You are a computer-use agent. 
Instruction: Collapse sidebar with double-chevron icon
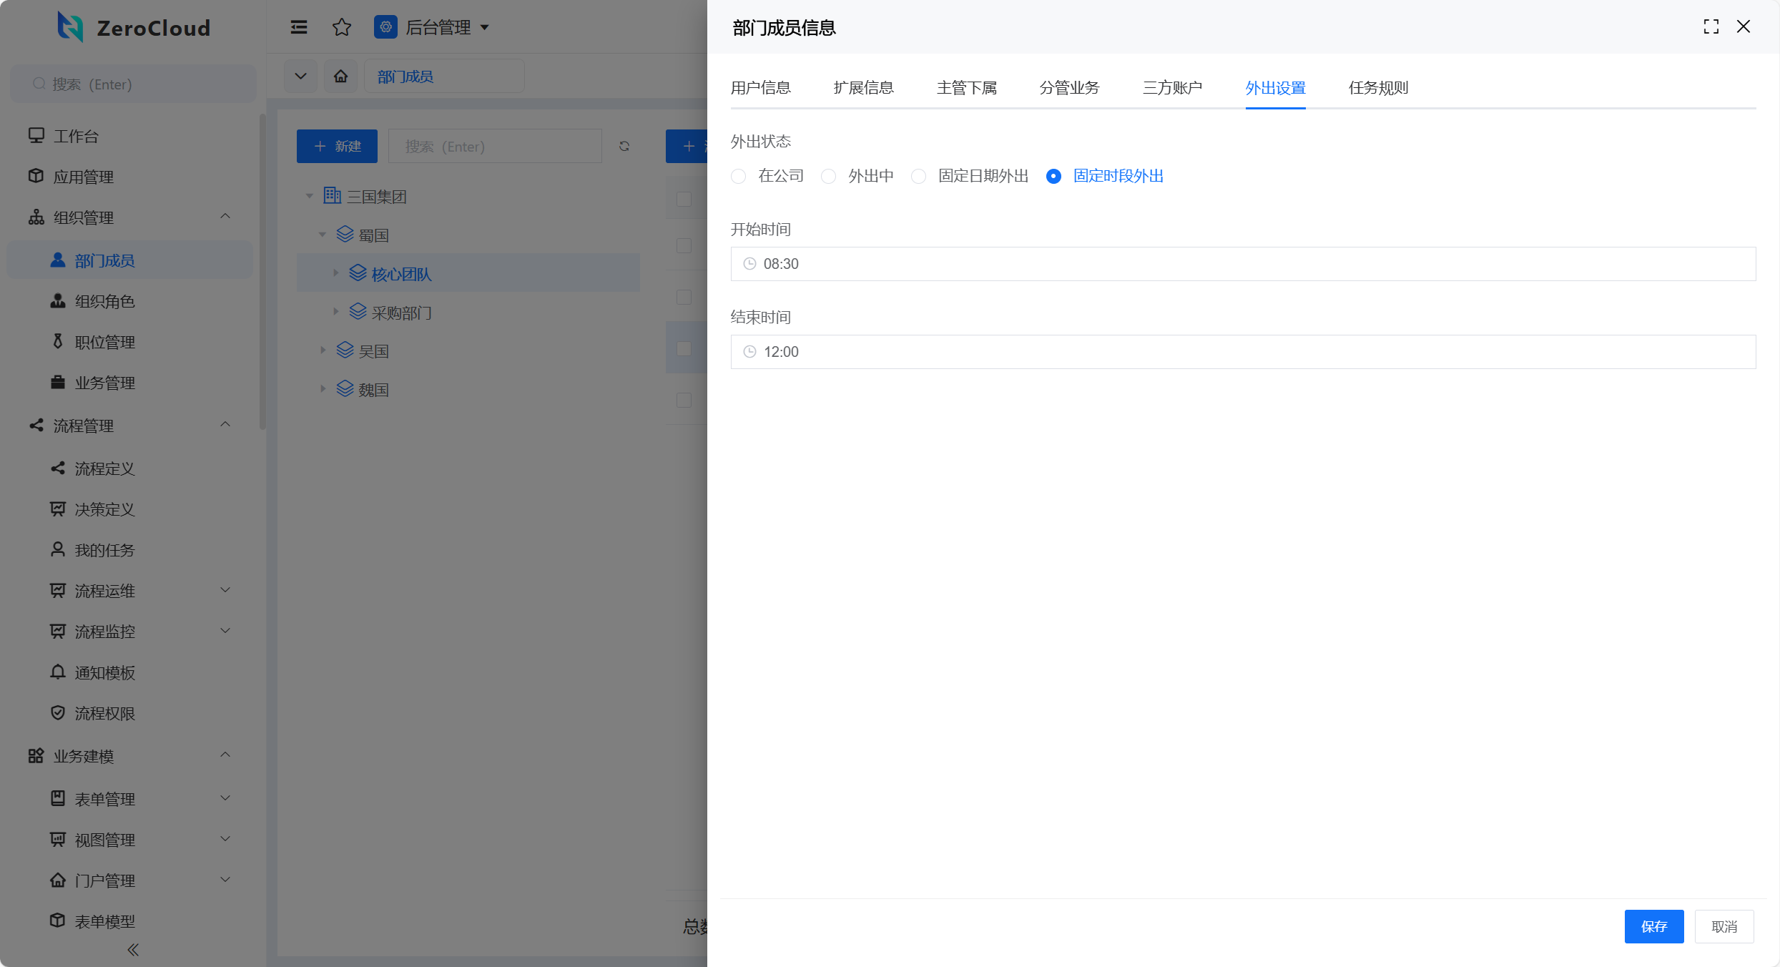point(133,950)
